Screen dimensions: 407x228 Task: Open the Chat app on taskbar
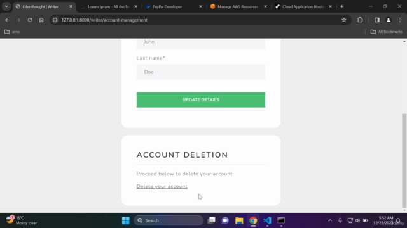click(x=225, y=220)
